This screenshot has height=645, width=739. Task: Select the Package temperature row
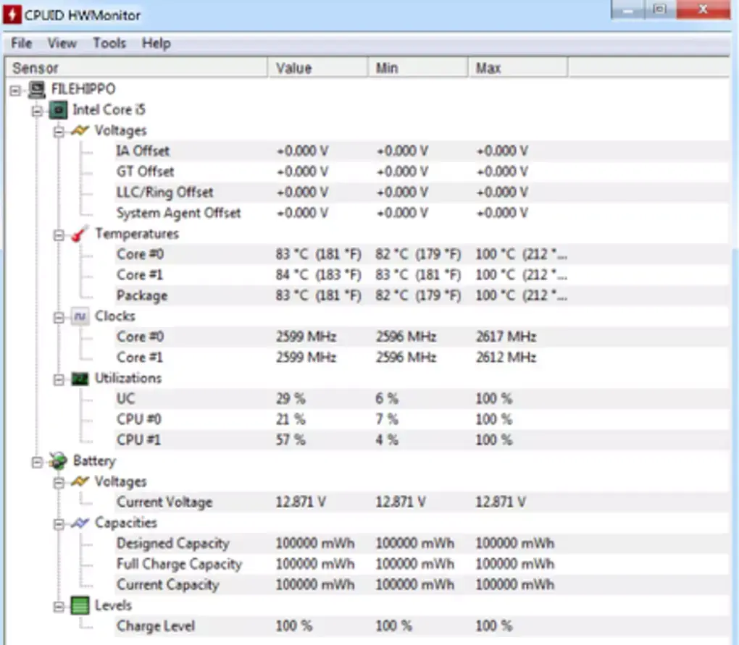[422, 295]
